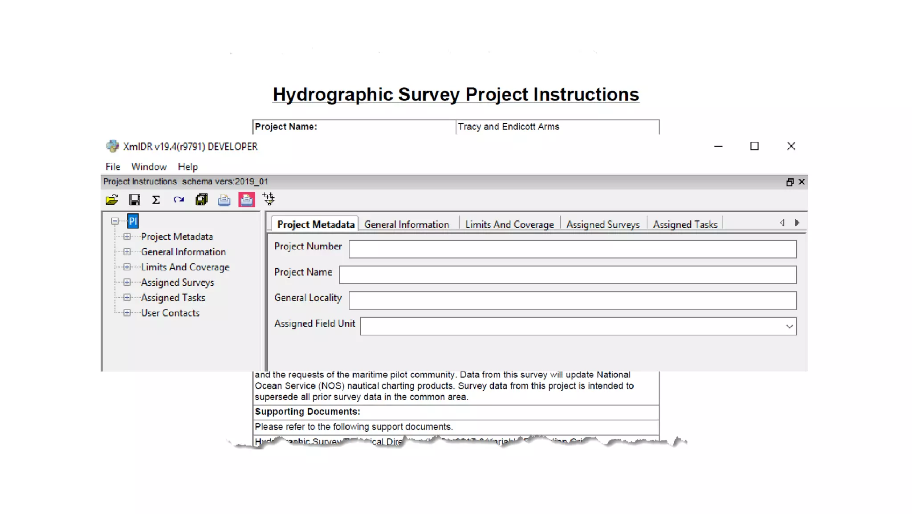Expand User Contacts tree node
Screen dimensions: 912x514
127,313
